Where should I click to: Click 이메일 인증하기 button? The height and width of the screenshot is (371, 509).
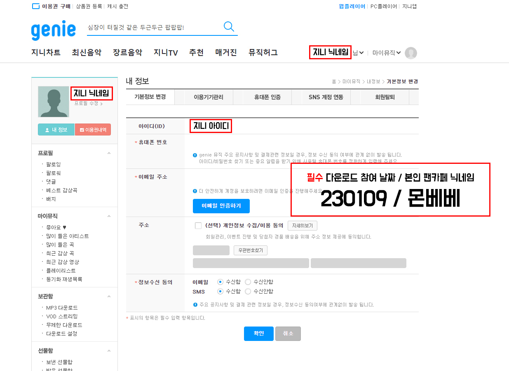click(221, 206)
